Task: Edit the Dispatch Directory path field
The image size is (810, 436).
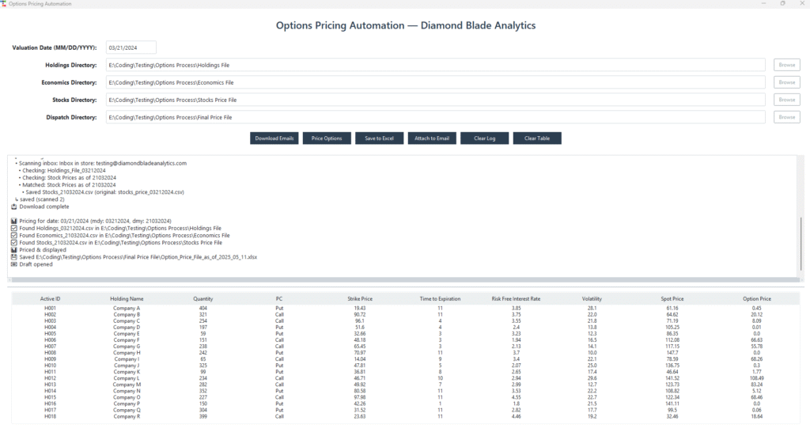Action: click(x=436, y=117)
